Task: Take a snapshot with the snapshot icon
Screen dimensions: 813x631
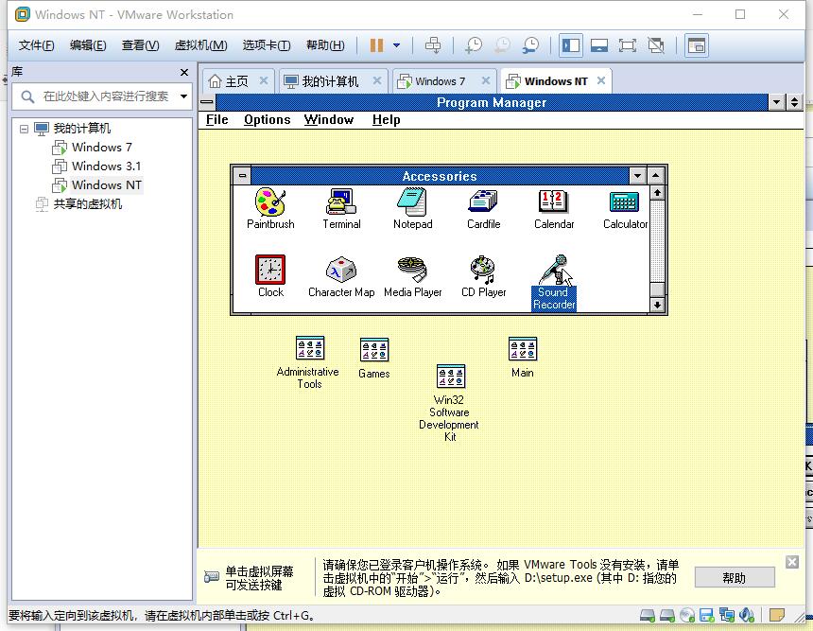Action: pos(473,45)
